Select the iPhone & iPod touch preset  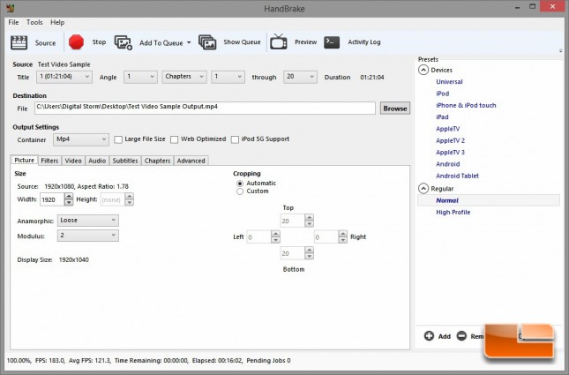466,105
